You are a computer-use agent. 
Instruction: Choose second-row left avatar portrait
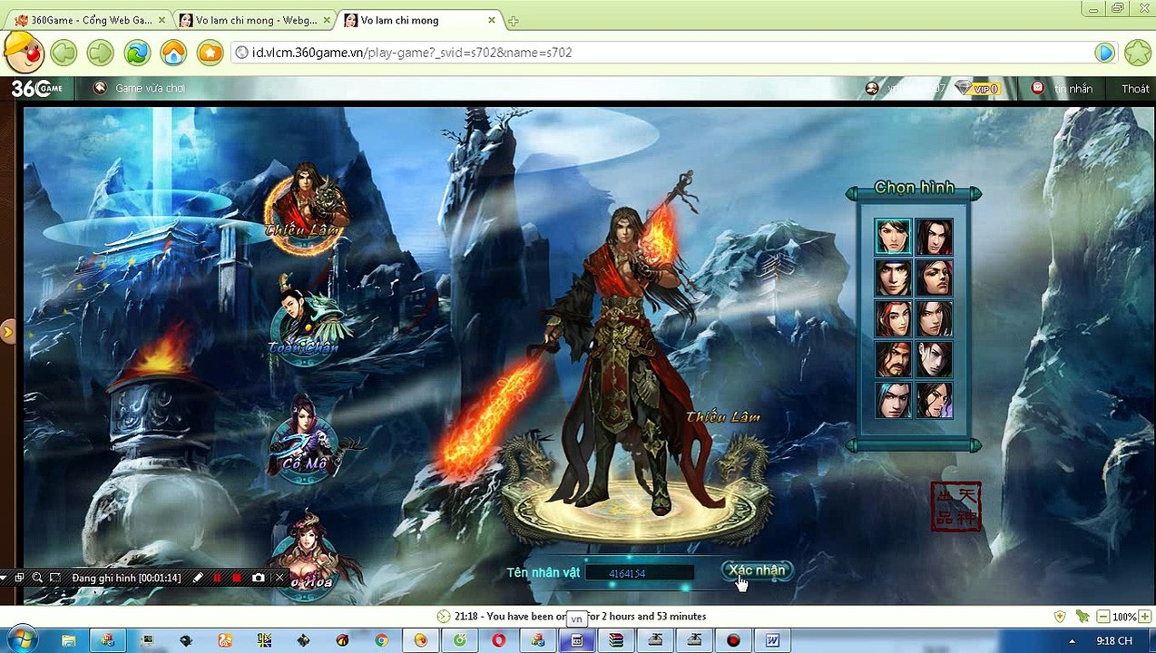(893, 278)
